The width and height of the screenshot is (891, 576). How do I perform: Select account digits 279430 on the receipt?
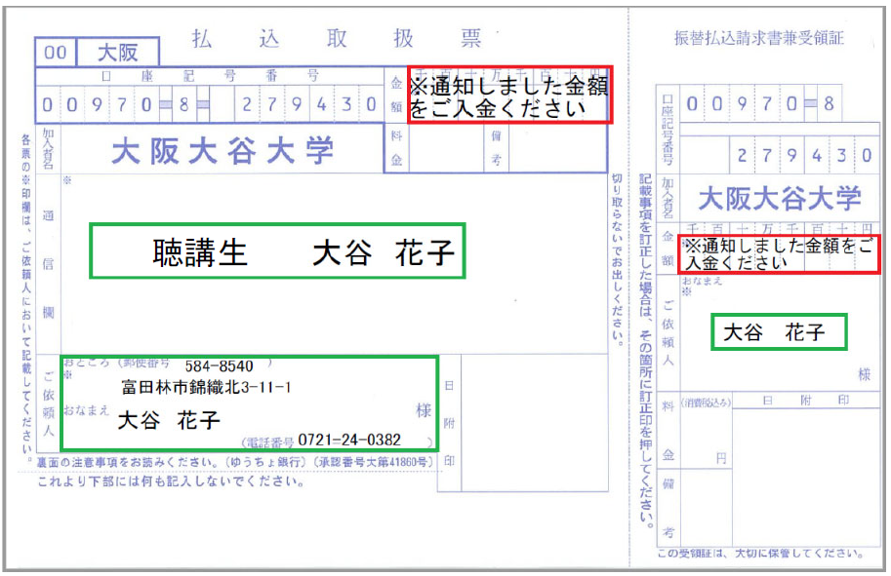(x=804, y=155)
